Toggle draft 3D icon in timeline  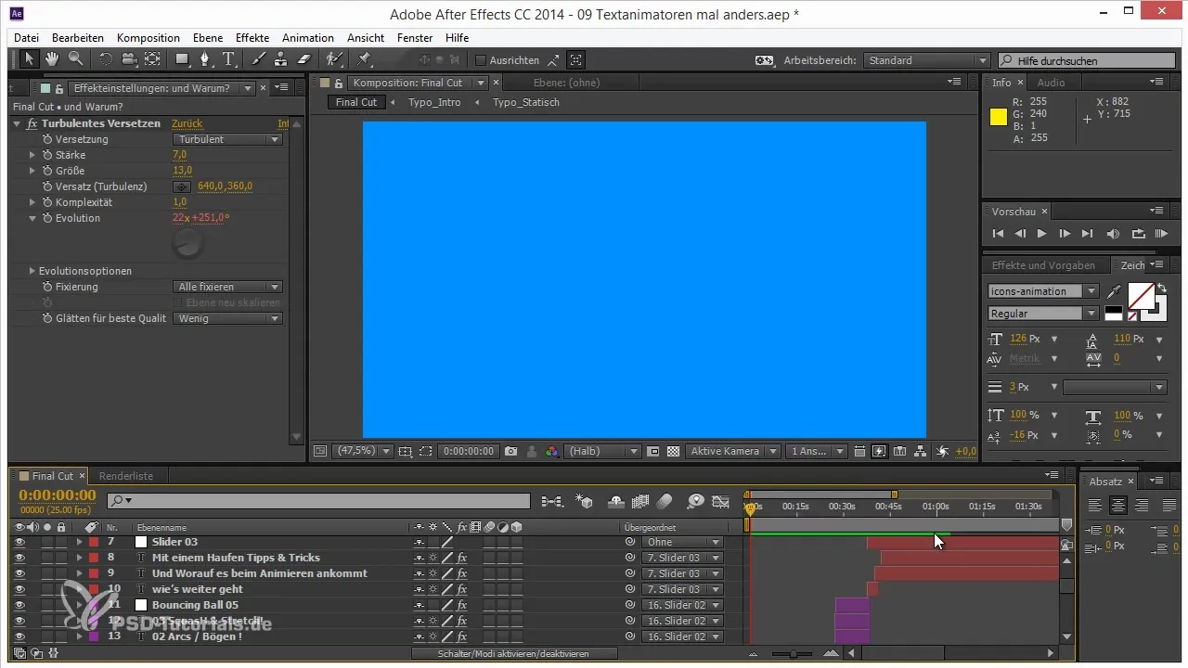tap(585, 501)
